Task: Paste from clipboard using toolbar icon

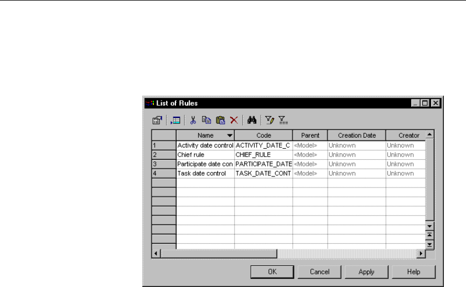Action: [x=220, y=121]
